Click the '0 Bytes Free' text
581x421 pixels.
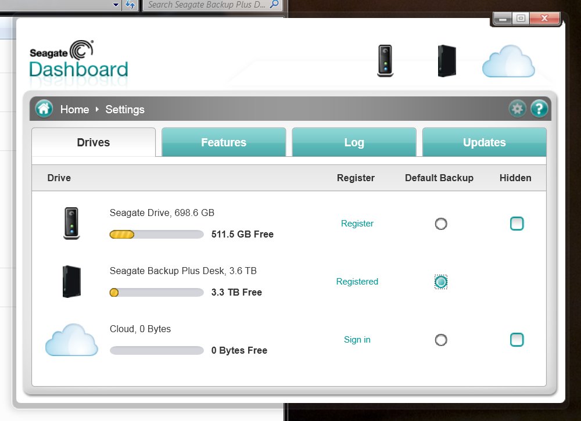click(x=239, y=350)
